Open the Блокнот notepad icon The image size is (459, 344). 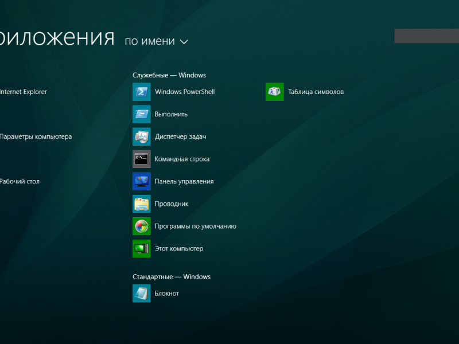point(142,294)
